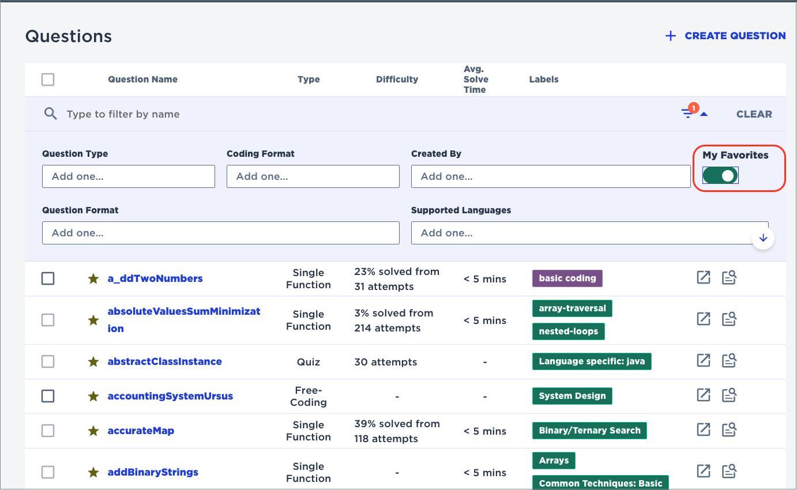Toggle the star on accountingSystemUrsus
The image size is (797, 490).
pos(93,396)
